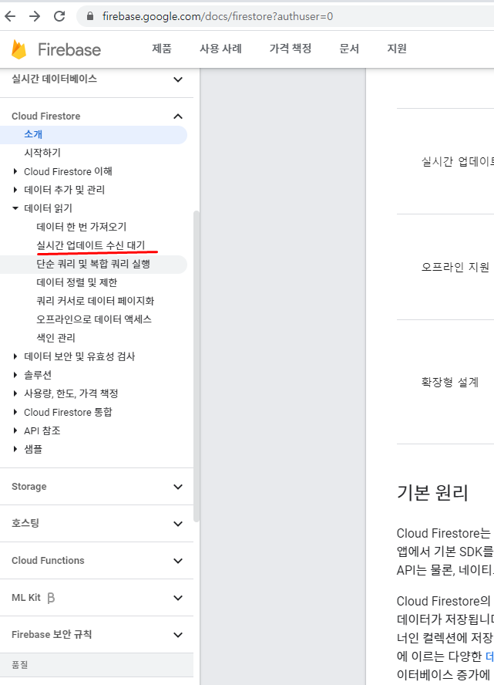Expand the 솔루션 tree arrow

pos(15,375)
